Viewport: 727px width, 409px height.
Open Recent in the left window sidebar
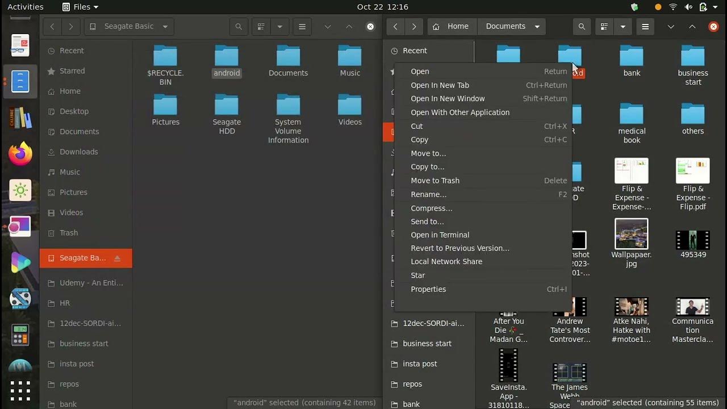[x=86, y=51]
